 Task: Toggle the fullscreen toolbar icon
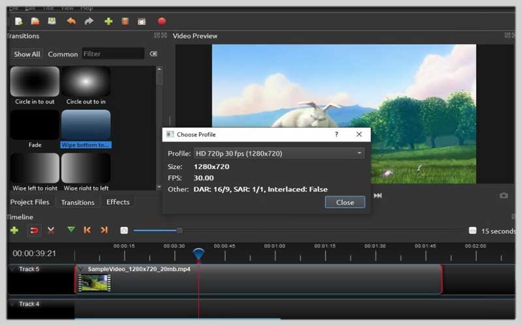point(142,22)
